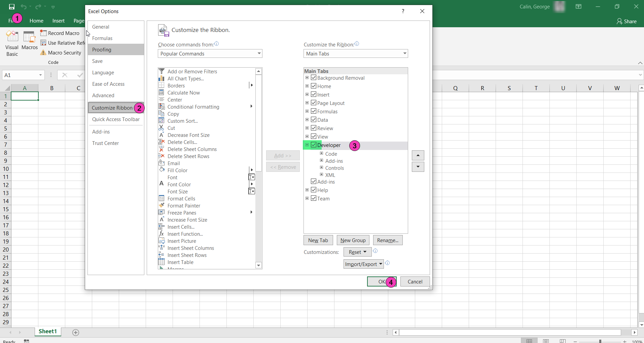Click the Redo arrow icon

point(38,7)
